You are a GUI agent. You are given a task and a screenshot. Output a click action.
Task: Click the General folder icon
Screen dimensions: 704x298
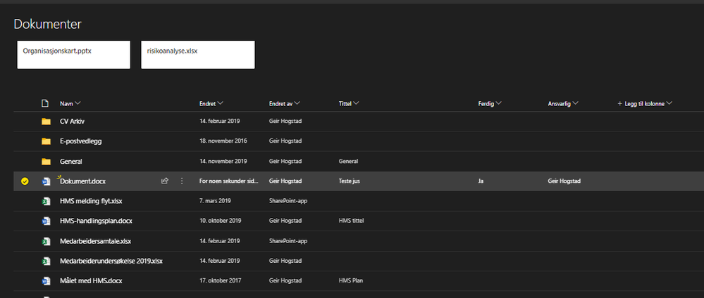pos(46,162)
